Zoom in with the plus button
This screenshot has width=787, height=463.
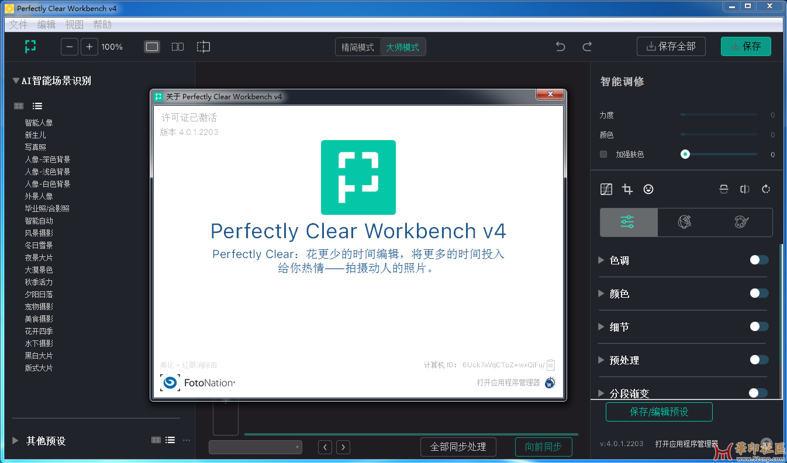[89, 47]
